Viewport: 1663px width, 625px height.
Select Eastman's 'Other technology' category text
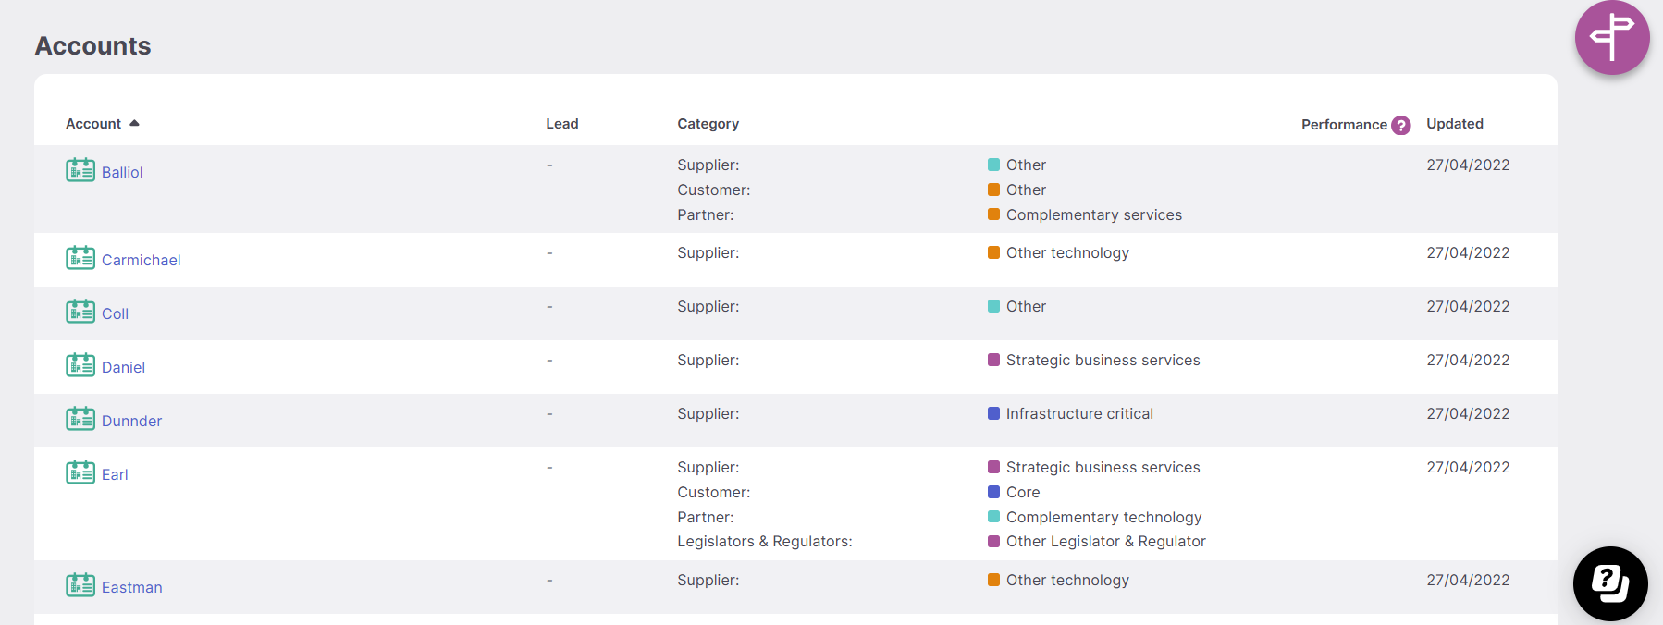click(x=1067, y=580)
